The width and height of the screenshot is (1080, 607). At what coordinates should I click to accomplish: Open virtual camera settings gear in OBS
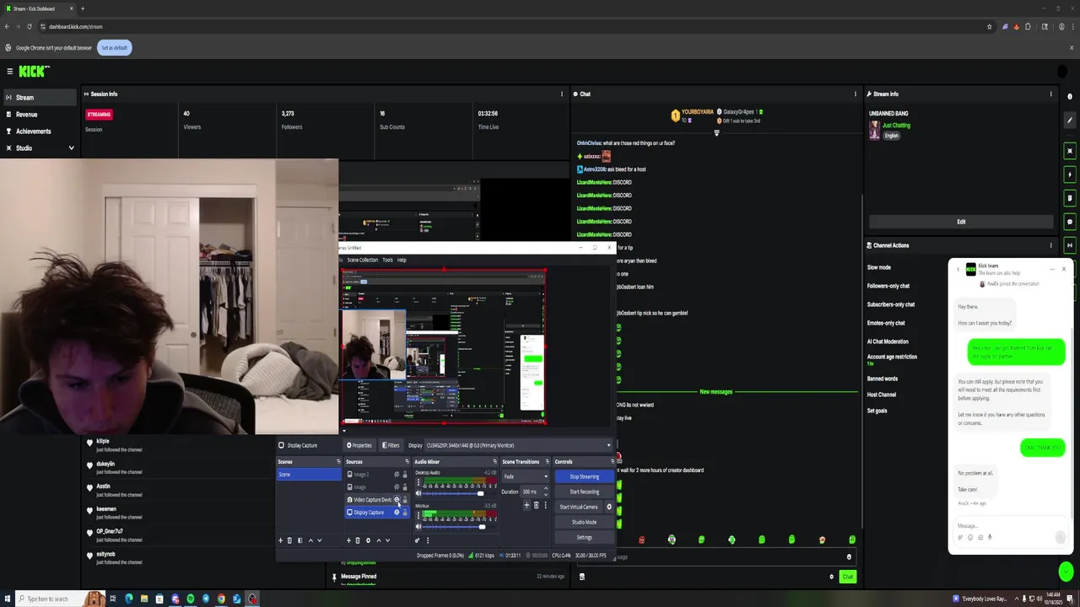[x=609, y=507]
